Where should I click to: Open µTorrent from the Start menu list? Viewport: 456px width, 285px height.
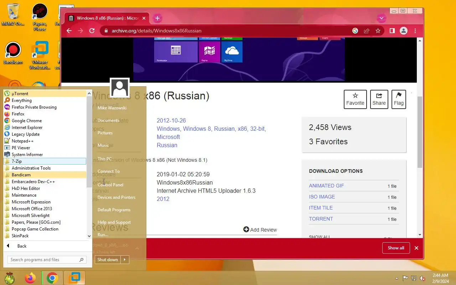(45, 94)
